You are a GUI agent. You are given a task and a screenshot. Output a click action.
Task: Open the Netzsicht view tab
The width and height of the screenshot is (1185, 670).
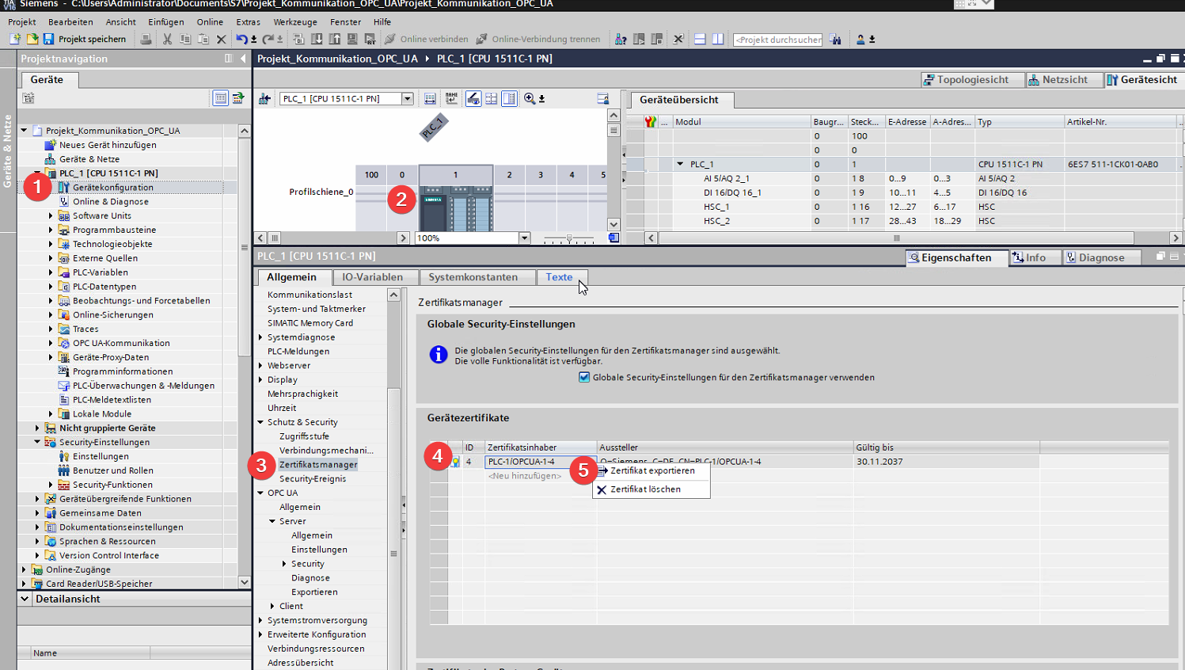click(1064, 79)
